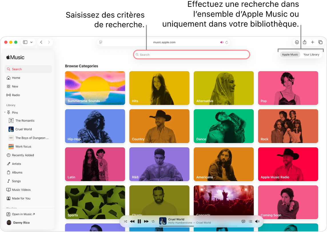327x232 pixels.
Task: Toggle repeat in the player bar
Action: click(x=153, y=221)
